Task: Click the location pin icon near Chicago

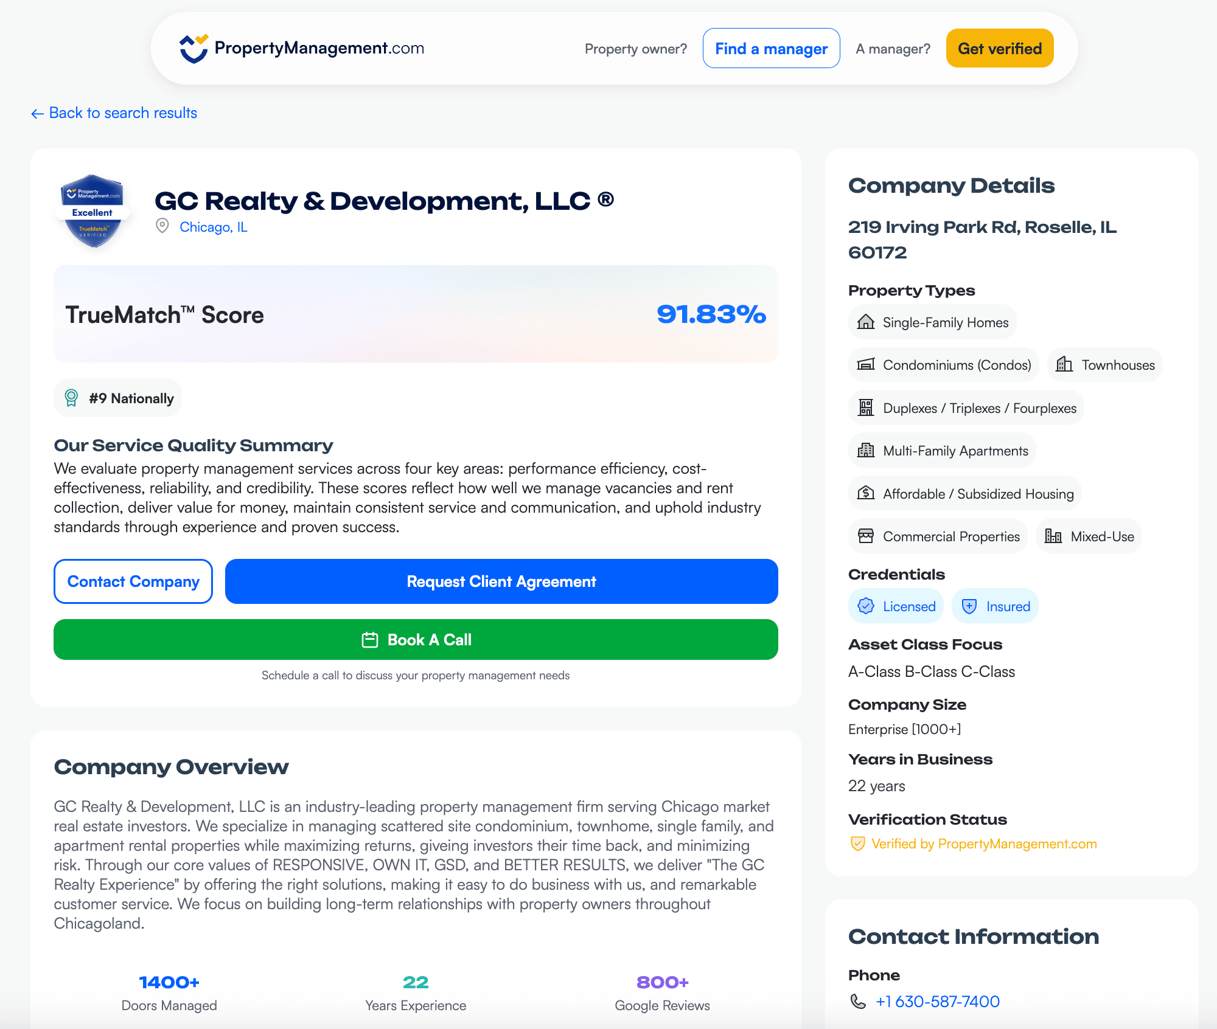Action: 162,226
